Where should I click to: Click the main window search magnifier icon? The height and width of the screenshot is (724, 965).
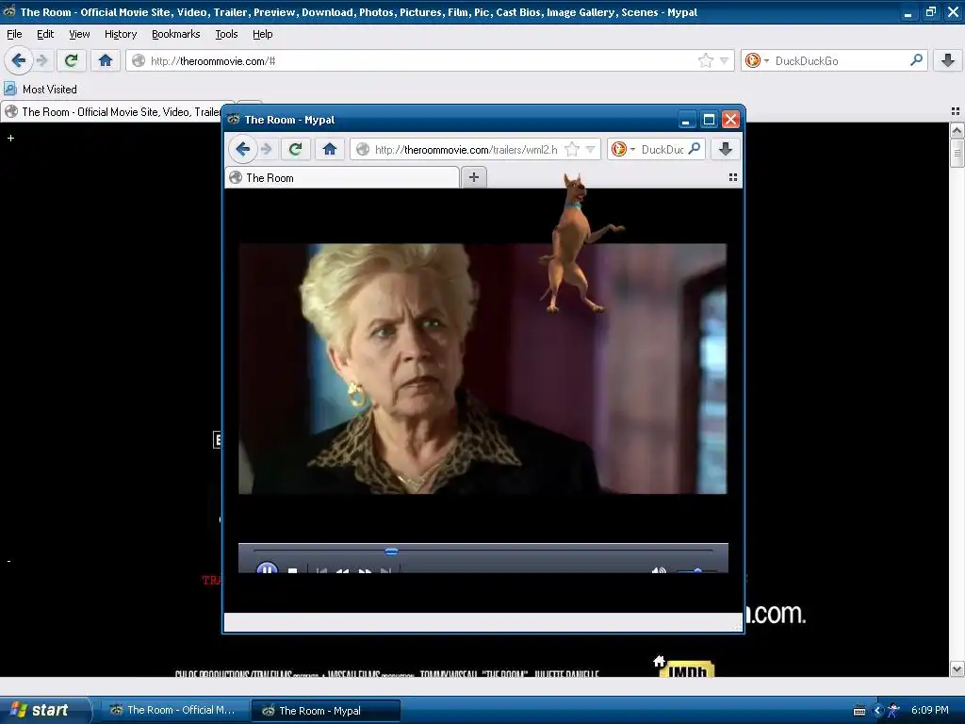click(916, 59)
